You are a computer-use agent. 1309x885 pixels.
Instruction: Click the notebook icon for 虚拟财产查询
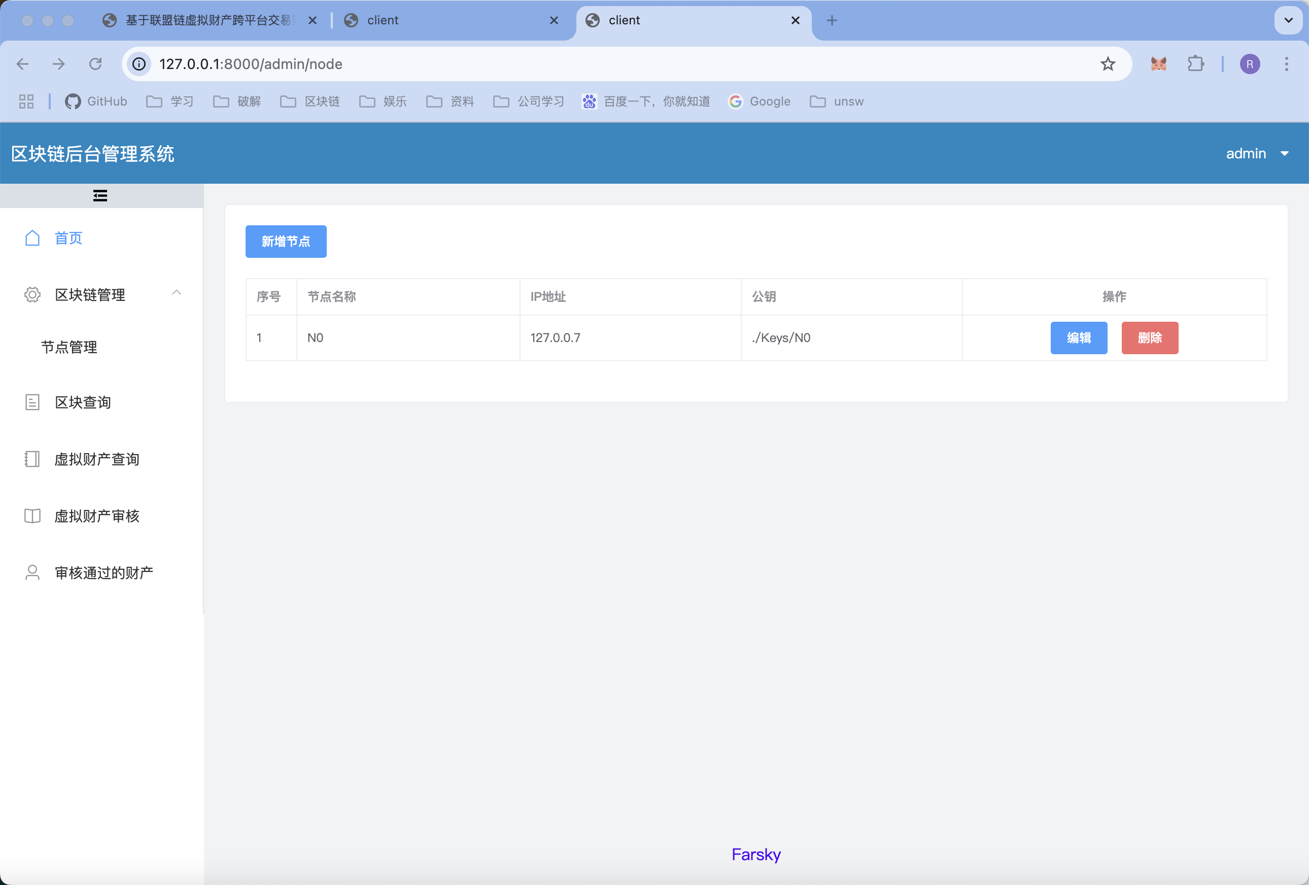[x=32, y=459]
